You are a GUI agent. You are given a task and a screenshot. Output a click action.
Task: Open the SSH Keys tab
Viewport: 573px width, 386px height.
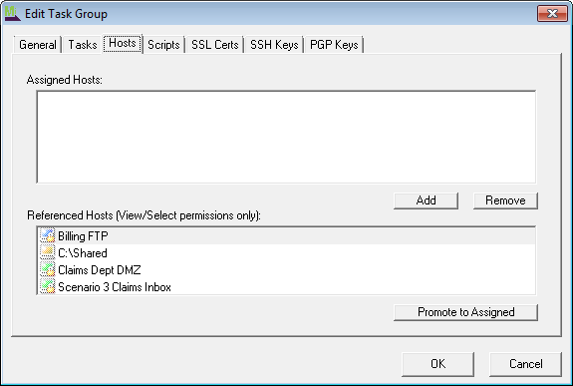pyautogui.click(x=274, y=45)
